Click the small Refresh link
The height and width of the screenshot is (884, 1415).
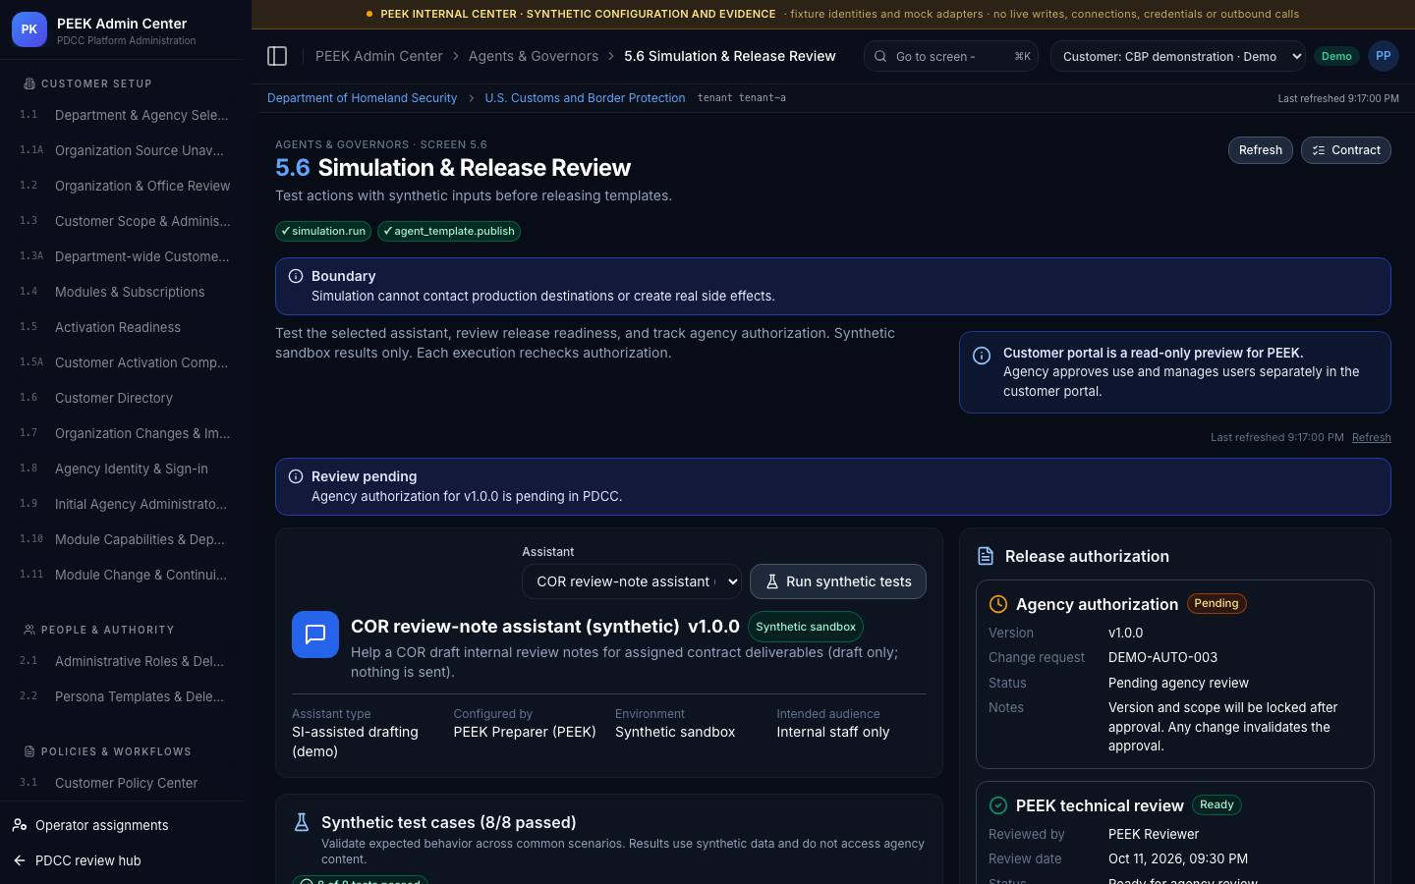[1371, 437]
